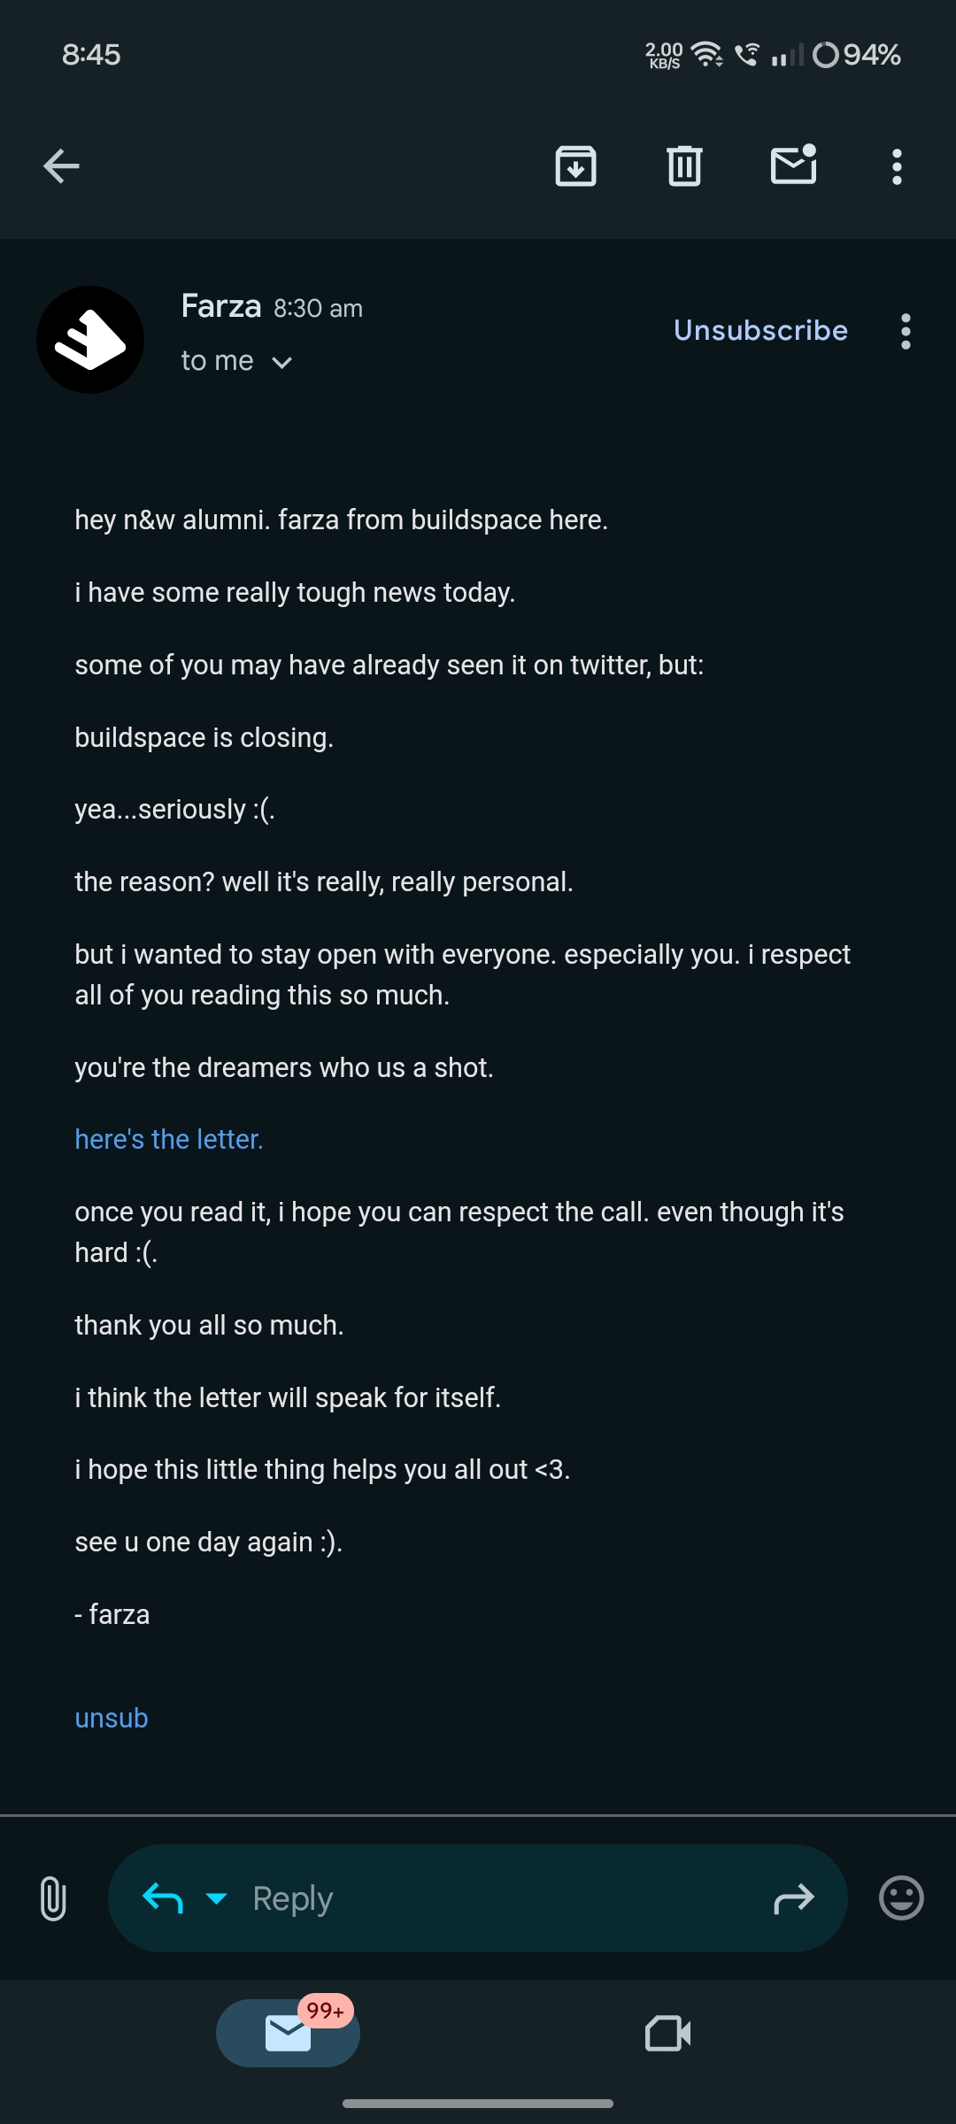Open the top toolbar overflow menu

897,166
